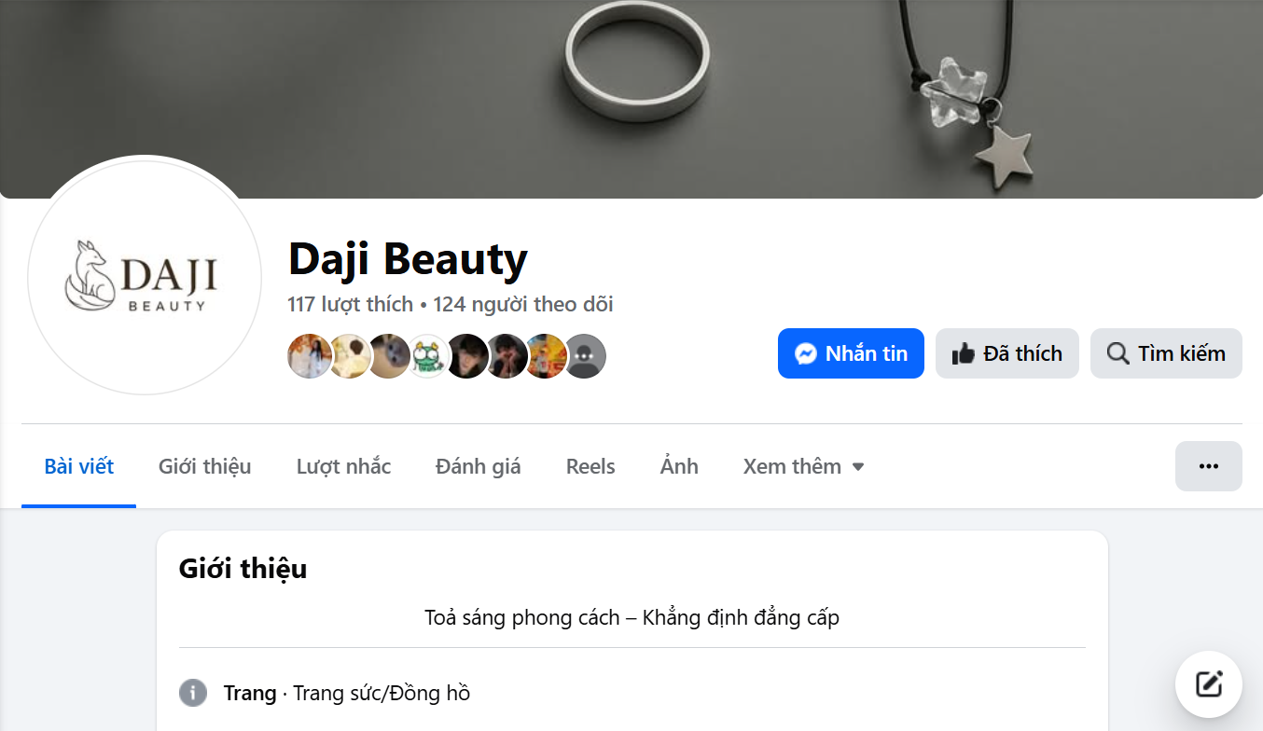
Task: Click the green frog follower avatar
Action: click(x=428, y=356)
